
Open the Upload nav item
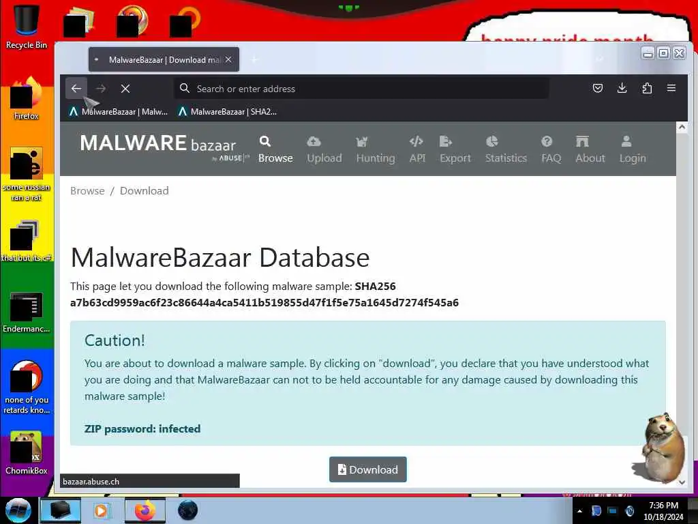(x=324, y=149)
